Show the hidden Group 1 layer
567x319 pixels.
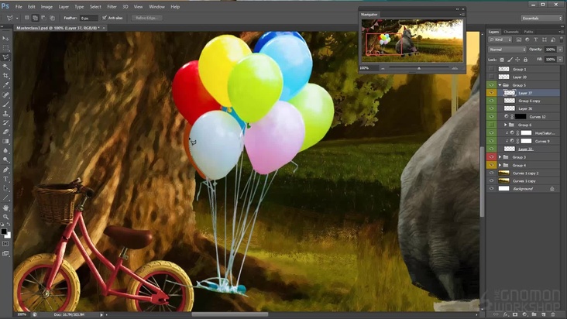pos(491,69)
